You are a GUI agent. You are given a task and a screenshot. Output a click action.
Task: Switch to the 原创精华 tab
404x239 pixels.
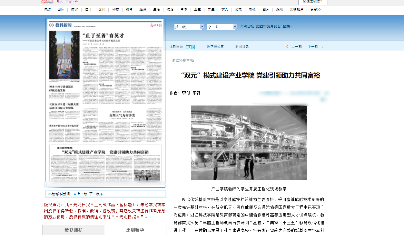(x=135, y=230)
